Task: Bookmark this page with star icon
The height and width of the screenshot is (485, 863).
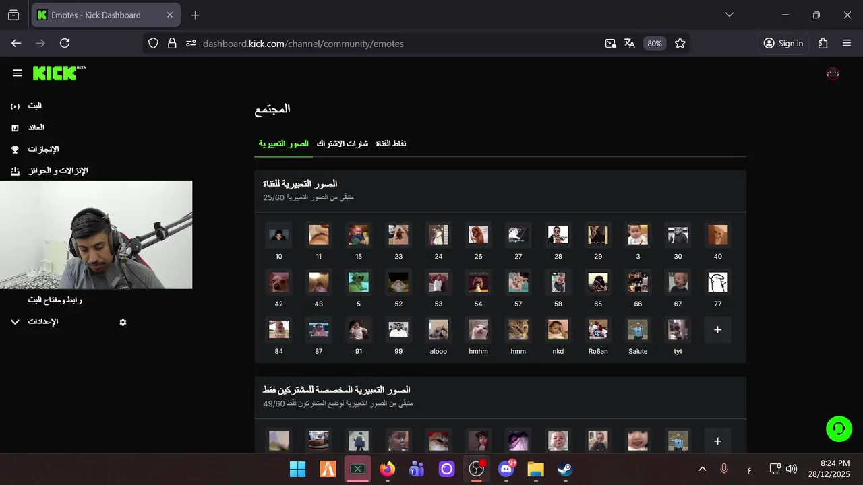Action: (680, 43)
